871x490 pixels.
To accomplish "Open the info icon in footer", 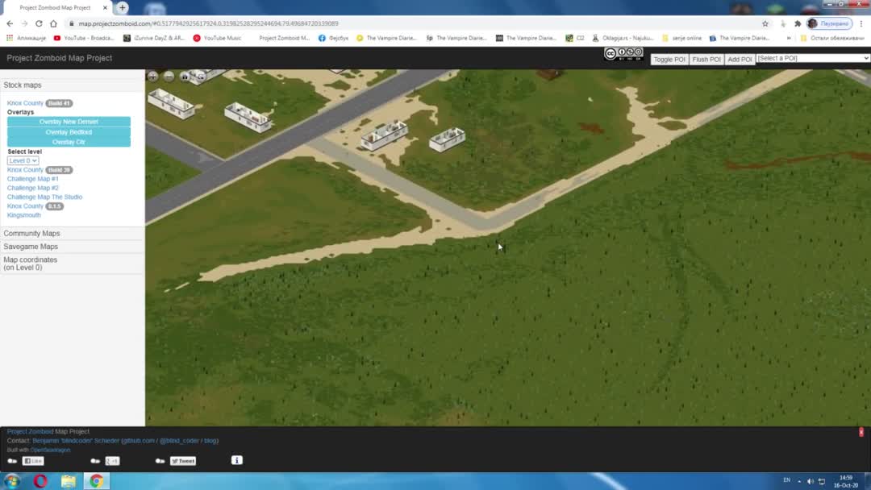I will pos(236,460).
